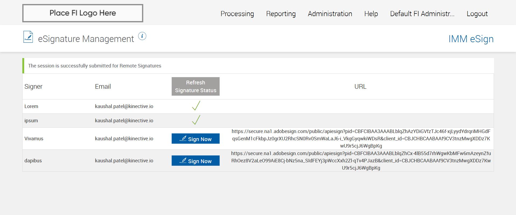Expand the Help menu
The image size is (516, 215).
(371, 14)
